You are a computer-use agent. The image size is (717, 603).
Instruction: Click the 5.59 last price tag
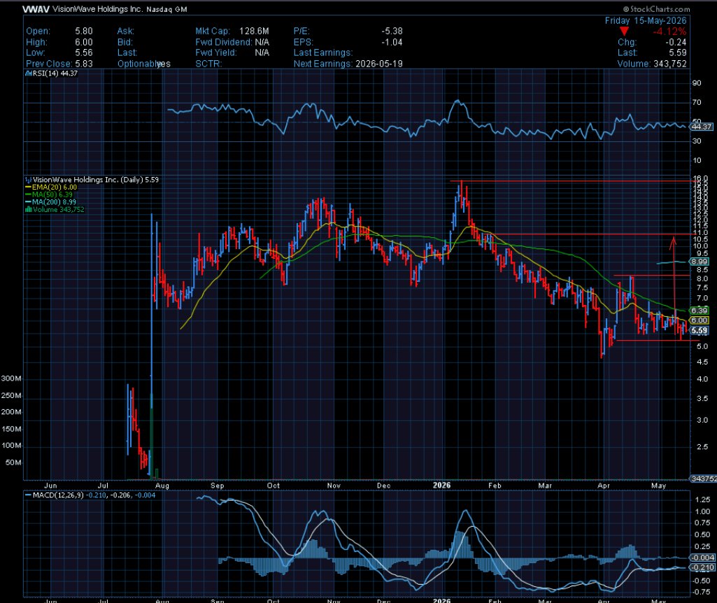pyautogui.click(x=700, y=330)
